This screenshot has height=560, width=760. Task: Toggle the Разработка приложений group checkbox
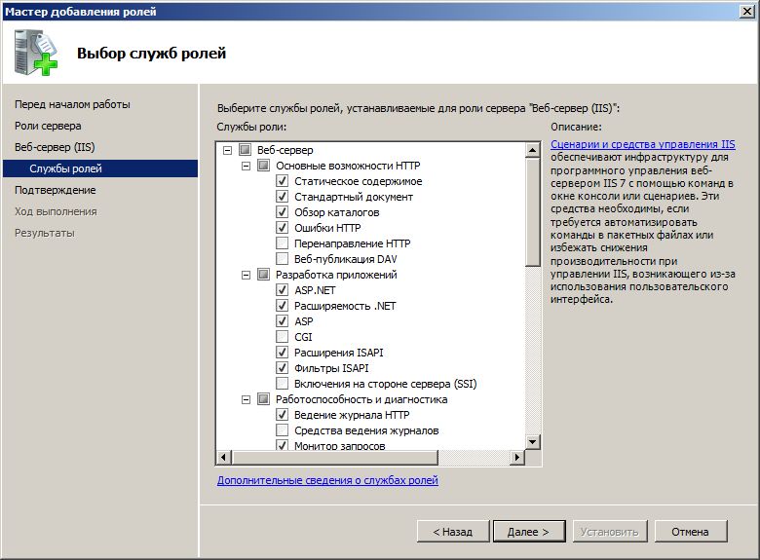[263, 275]
